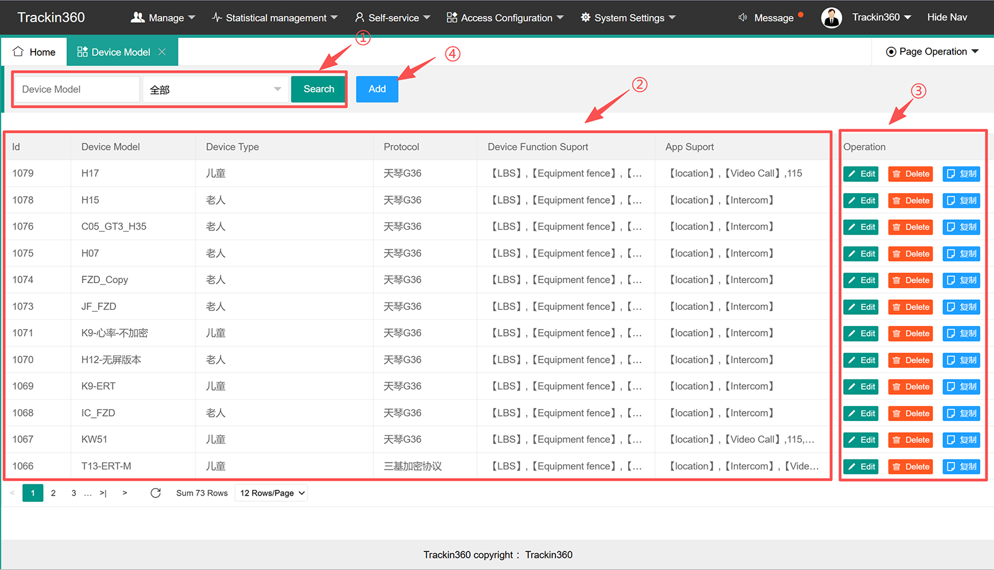Click the green Search button
The image size is (994, 570).
click(x=319, y=89)
